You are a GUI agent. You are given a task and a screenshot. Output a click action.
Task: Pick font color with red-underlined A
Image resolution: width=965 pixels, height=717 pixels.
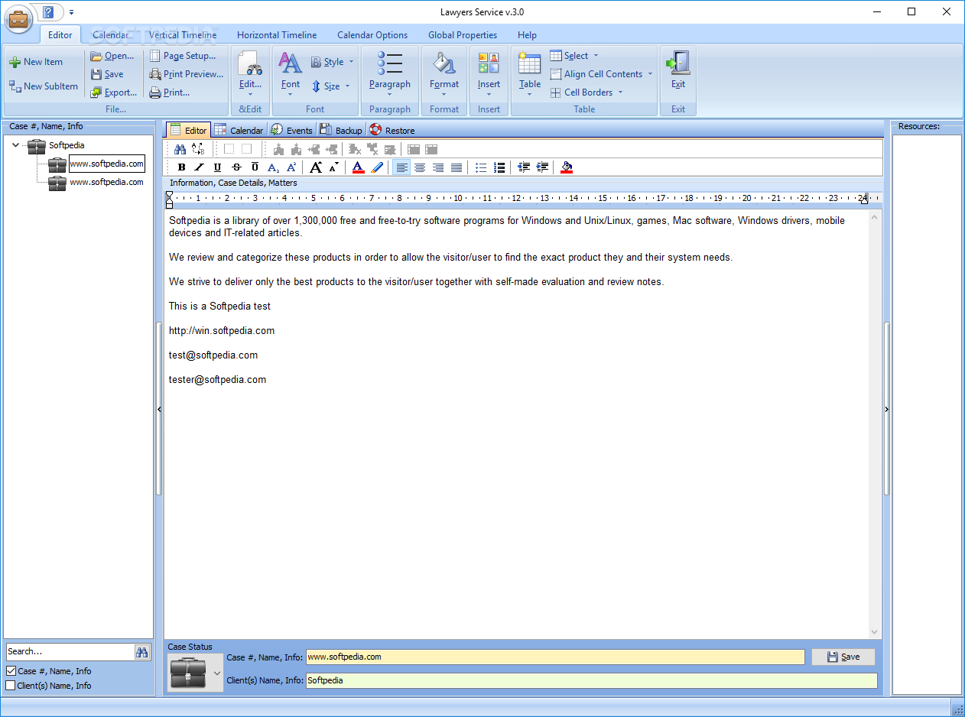(359, 167)
